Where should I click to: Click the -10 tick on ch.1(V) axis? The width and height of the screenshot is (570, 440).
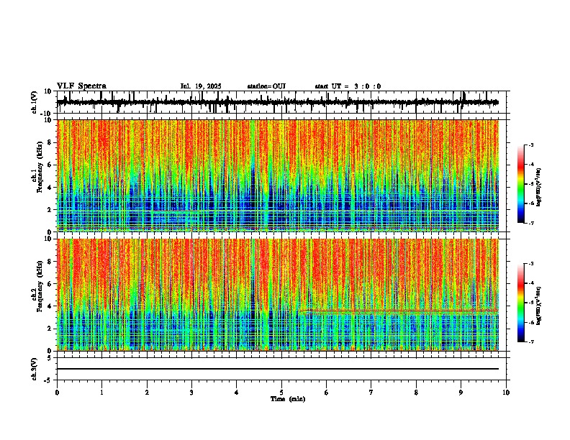[47, 114]
